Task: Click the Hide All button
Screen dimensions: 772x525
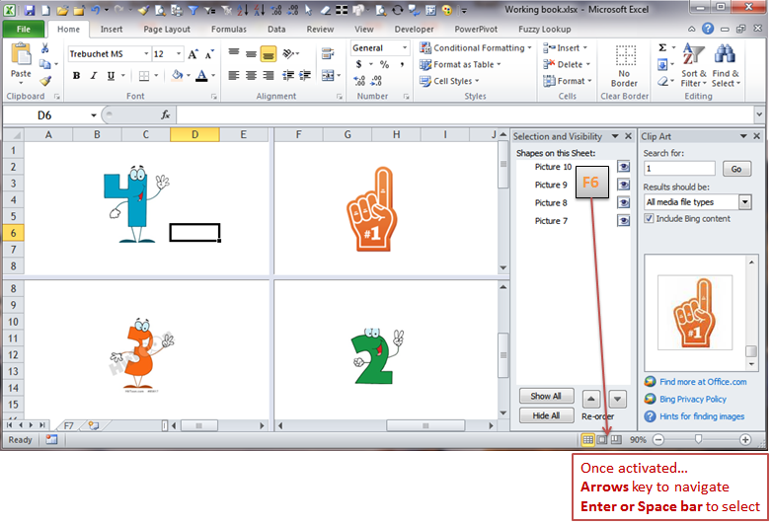Action: (546, 415)
